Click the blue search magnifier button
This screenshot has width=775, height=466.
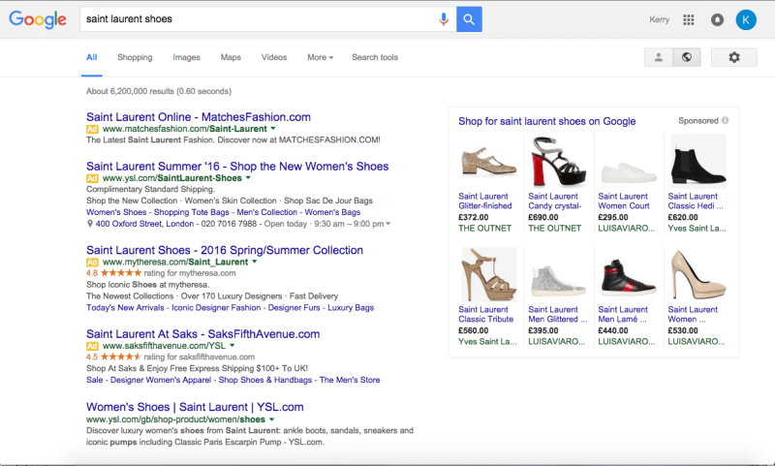click(x=469, y=19)
